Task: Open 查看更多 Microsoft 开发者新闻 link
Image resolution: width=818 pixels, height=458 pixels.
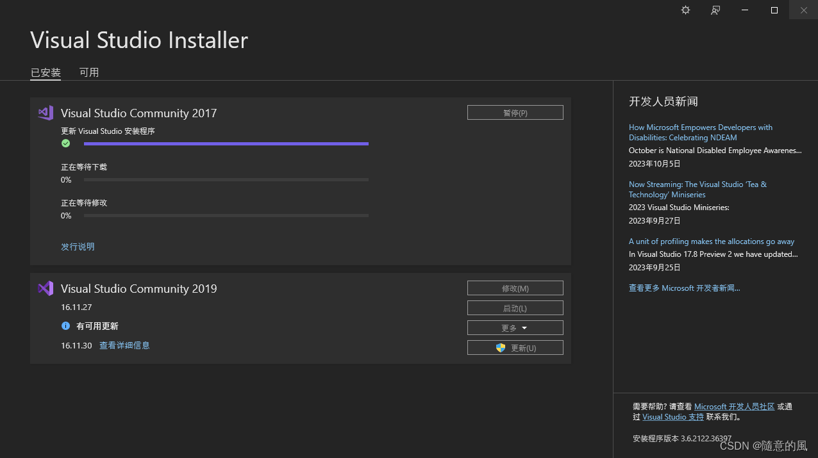Action: pyautogui.click(x=685, y=288)
